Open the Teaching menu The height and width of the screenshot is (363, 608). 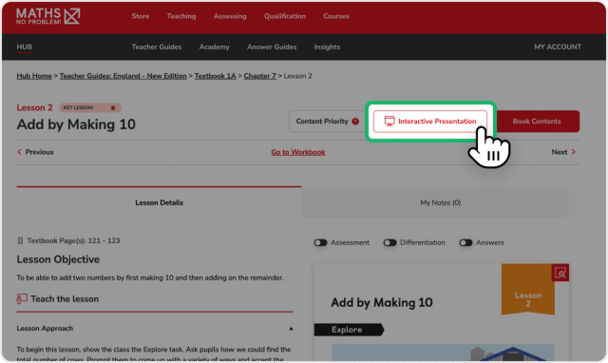pyautogui.click(x=181, y=16)
